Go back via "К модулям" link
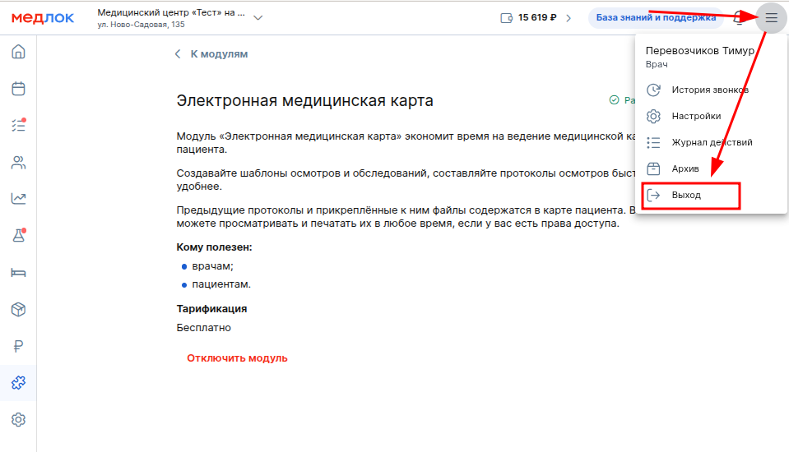789x452 pixels. click(x=211, y=54)
